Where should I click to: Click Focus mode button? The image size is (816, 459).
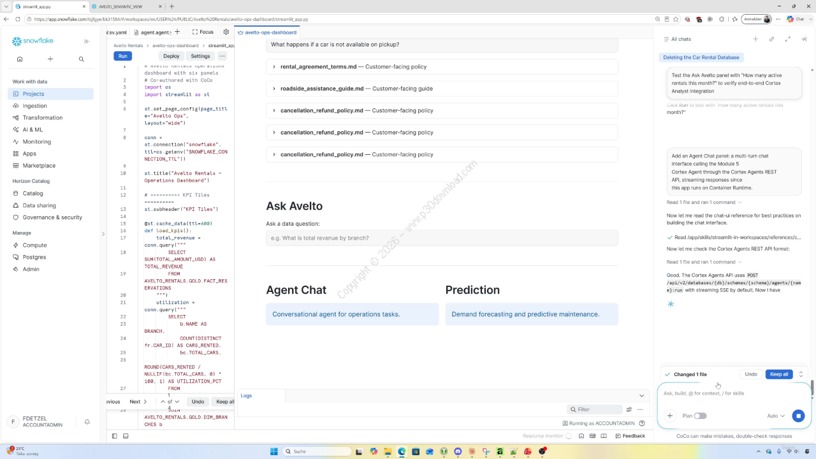[x=203, y=32]
